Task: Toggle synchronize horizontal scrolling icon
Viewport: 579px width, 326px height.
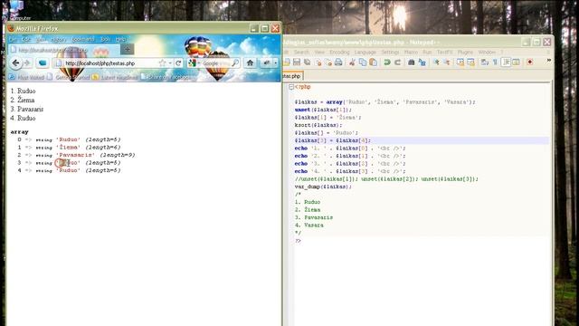Action: [x=470, y=62]
